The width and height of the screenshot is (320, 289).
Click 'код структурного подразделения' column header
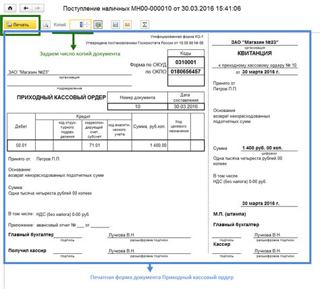pyautogui.click(x=68, y=130)
